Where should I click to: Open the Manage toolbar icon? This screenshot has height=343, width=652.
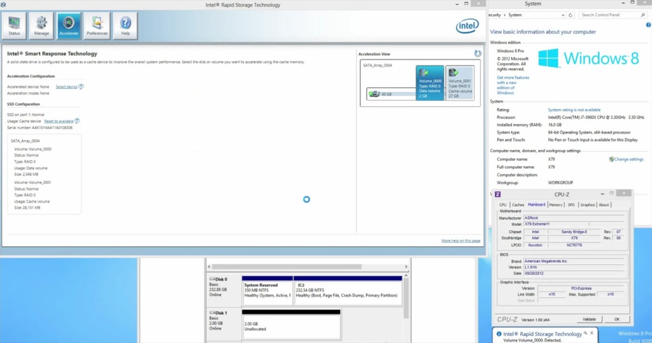(41, 26)
